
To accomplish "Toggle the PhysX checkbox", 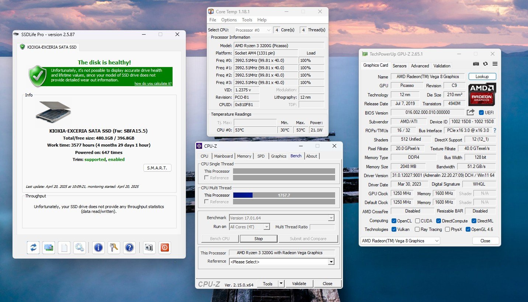I will pos(447,229).
